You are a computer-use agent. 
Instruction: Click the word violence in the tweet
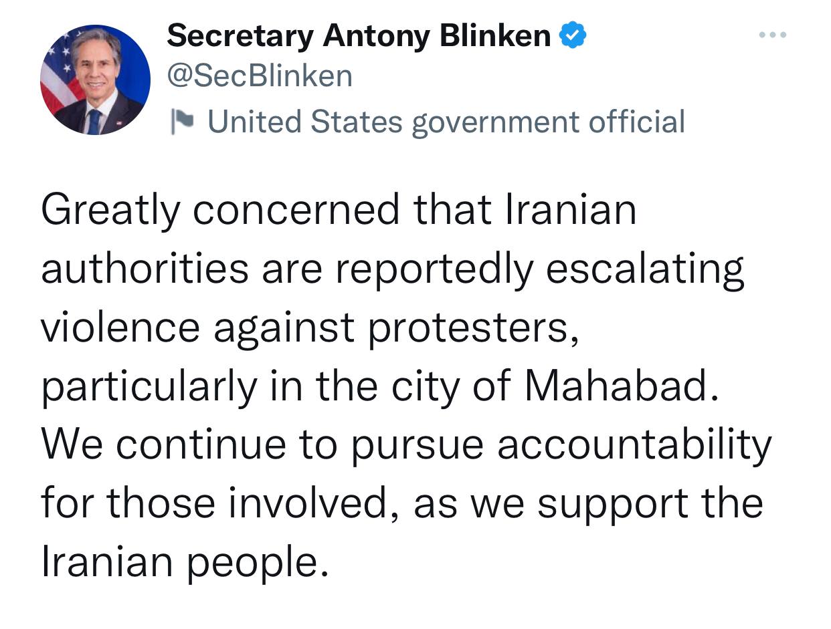[x=120, y=328]
